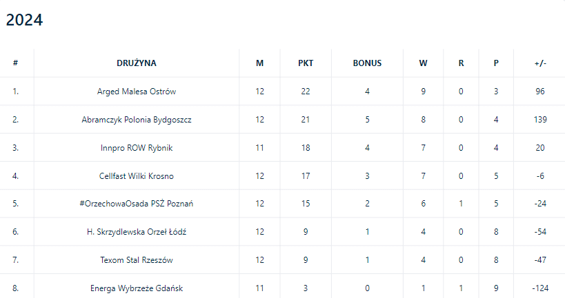
Task: Select H. Skrzydlewska Orzeł Łódź team
Action: [137, 233]
